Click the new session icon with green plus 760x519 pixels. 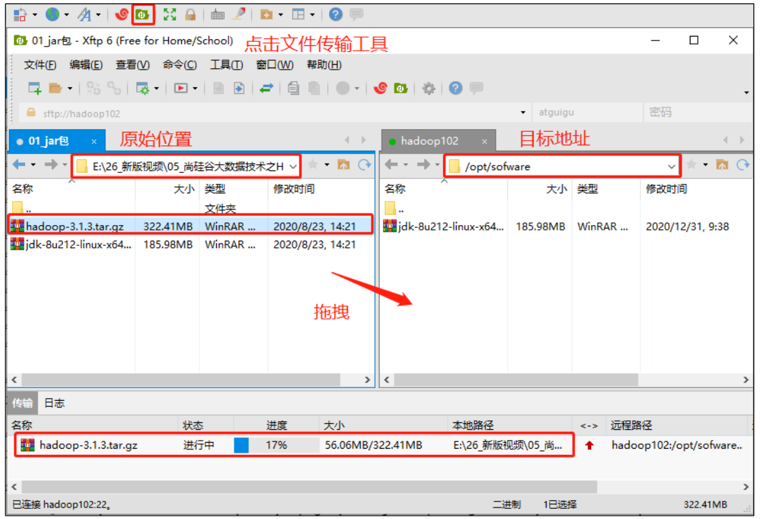[x=34, y=89]
